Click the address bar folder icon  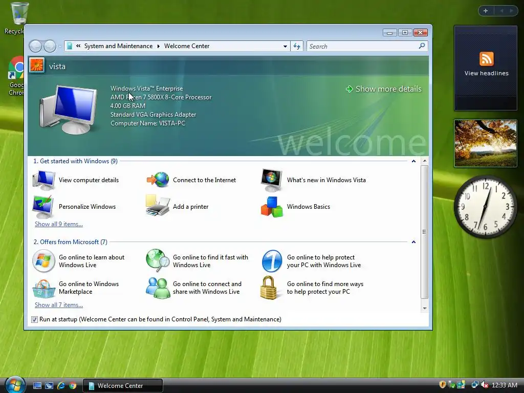70,46
